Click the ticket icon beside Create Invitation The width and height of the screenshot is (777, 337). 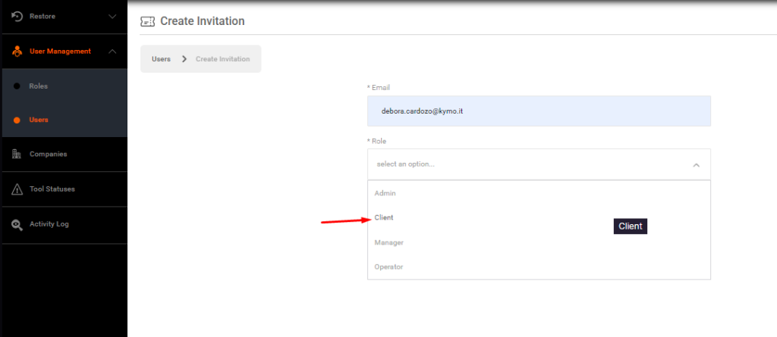[148, 21]
